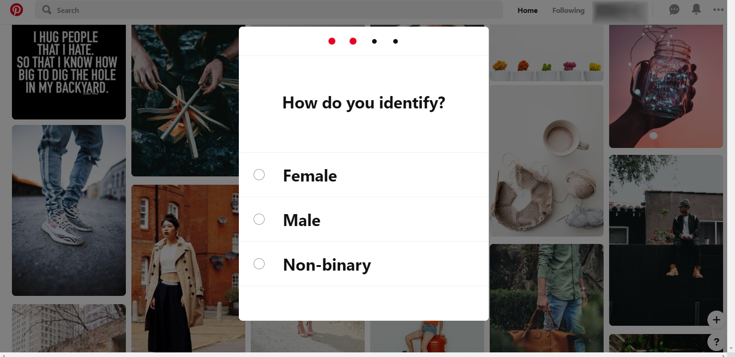Click the search magnifier icon

point(47,10)
